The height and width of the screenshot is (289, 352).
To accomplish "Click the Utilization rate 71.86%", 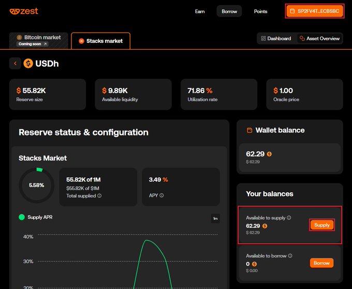I will click(x=200, y=90).
